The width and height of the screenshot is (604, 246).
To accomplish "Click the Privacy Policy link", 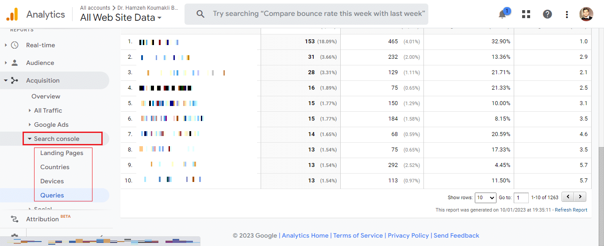I will tap(408, 235).
